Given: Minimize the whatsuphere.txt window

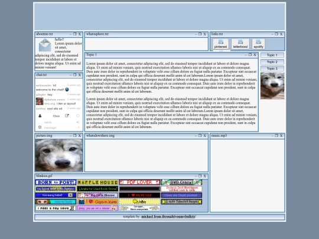Looking at the screenshot, I should tap(196, 34).
